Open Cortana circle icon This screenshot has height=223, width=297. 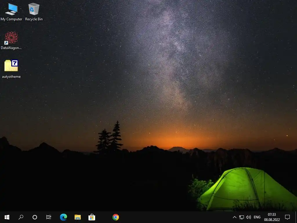click(35, 217)
